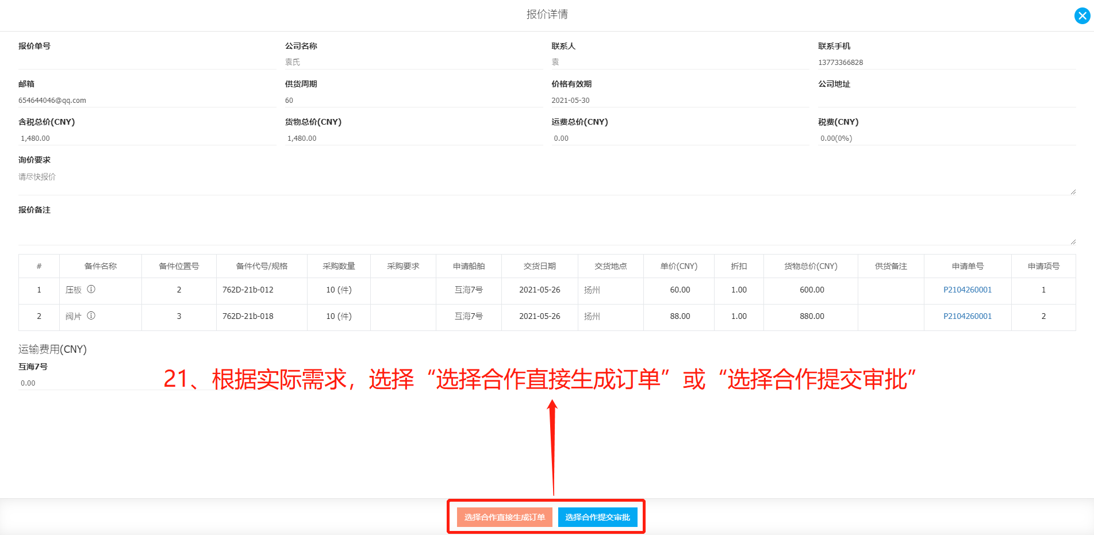The image size is (1094, 535).
Task: Click 联系手机 field 13773366828
Action: (947, 62)
